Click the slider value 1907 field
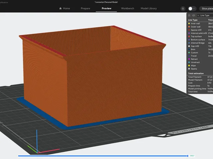 coord(192,156)
